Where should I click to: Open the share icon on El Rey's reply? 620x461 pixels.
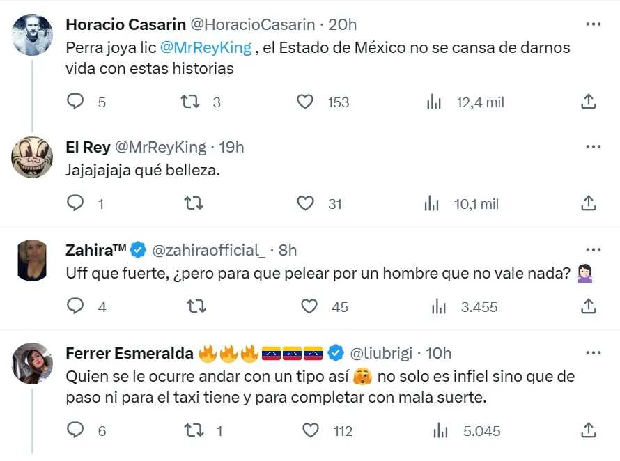[588, 203]
